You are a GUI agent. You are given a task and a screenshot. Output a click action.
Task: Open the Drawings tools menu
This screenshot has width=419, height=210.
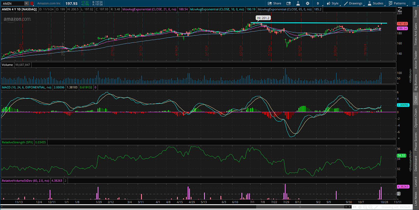tap(353, 3)
